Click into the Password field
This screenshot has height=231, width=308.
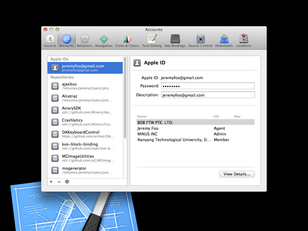[208, 86]
